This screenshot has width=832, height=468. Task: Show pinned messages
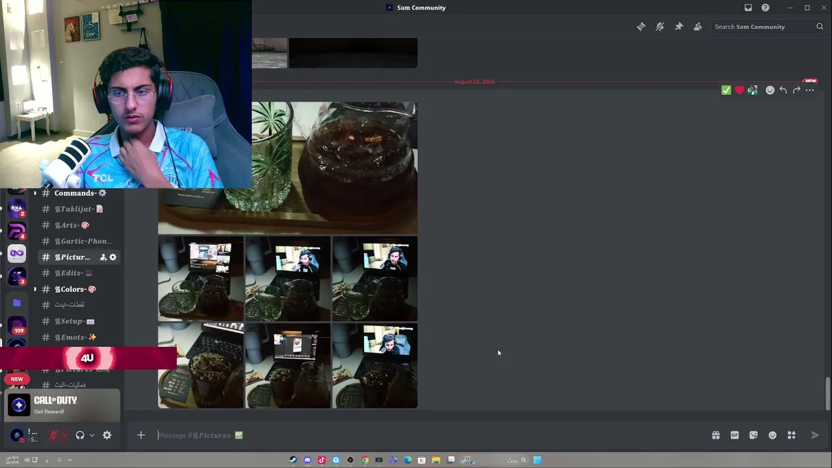pos(679,27)
